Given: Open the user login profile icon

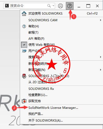Looking at the screenshot, I should (60, 6).
